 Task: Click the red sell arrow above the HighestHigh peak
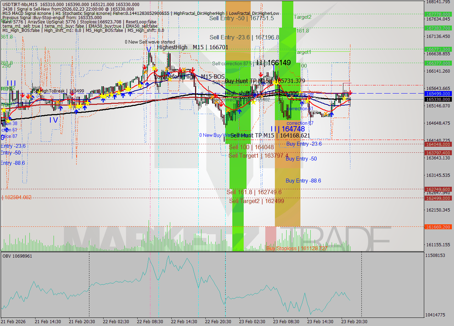(x=145, y=67)
